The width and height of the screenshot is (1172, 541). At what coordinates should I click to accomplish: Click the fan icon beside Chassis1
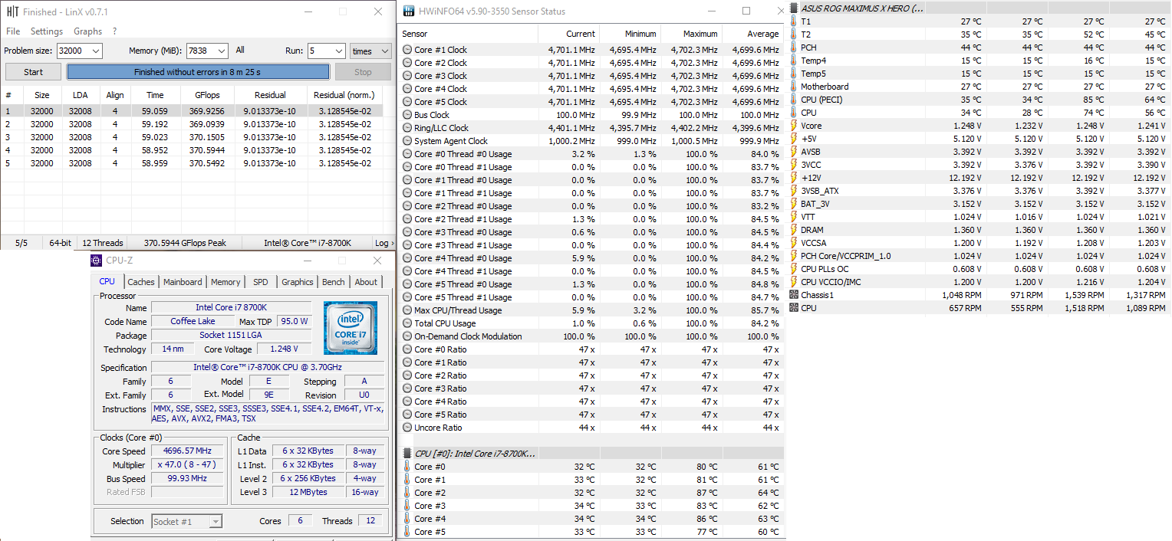click(x=794, y=295)
